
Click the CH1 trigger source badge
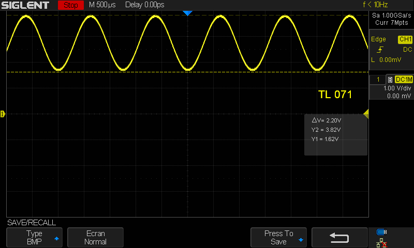pyautogui.click(x=405, y=39)
